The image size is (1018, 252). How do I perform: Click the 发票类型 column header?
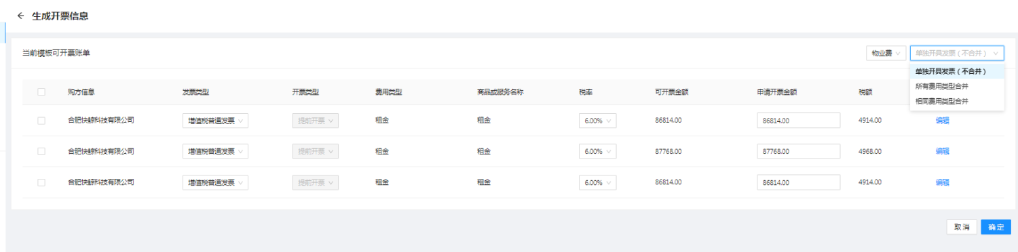pyautogui.click(x=196, y=92)
